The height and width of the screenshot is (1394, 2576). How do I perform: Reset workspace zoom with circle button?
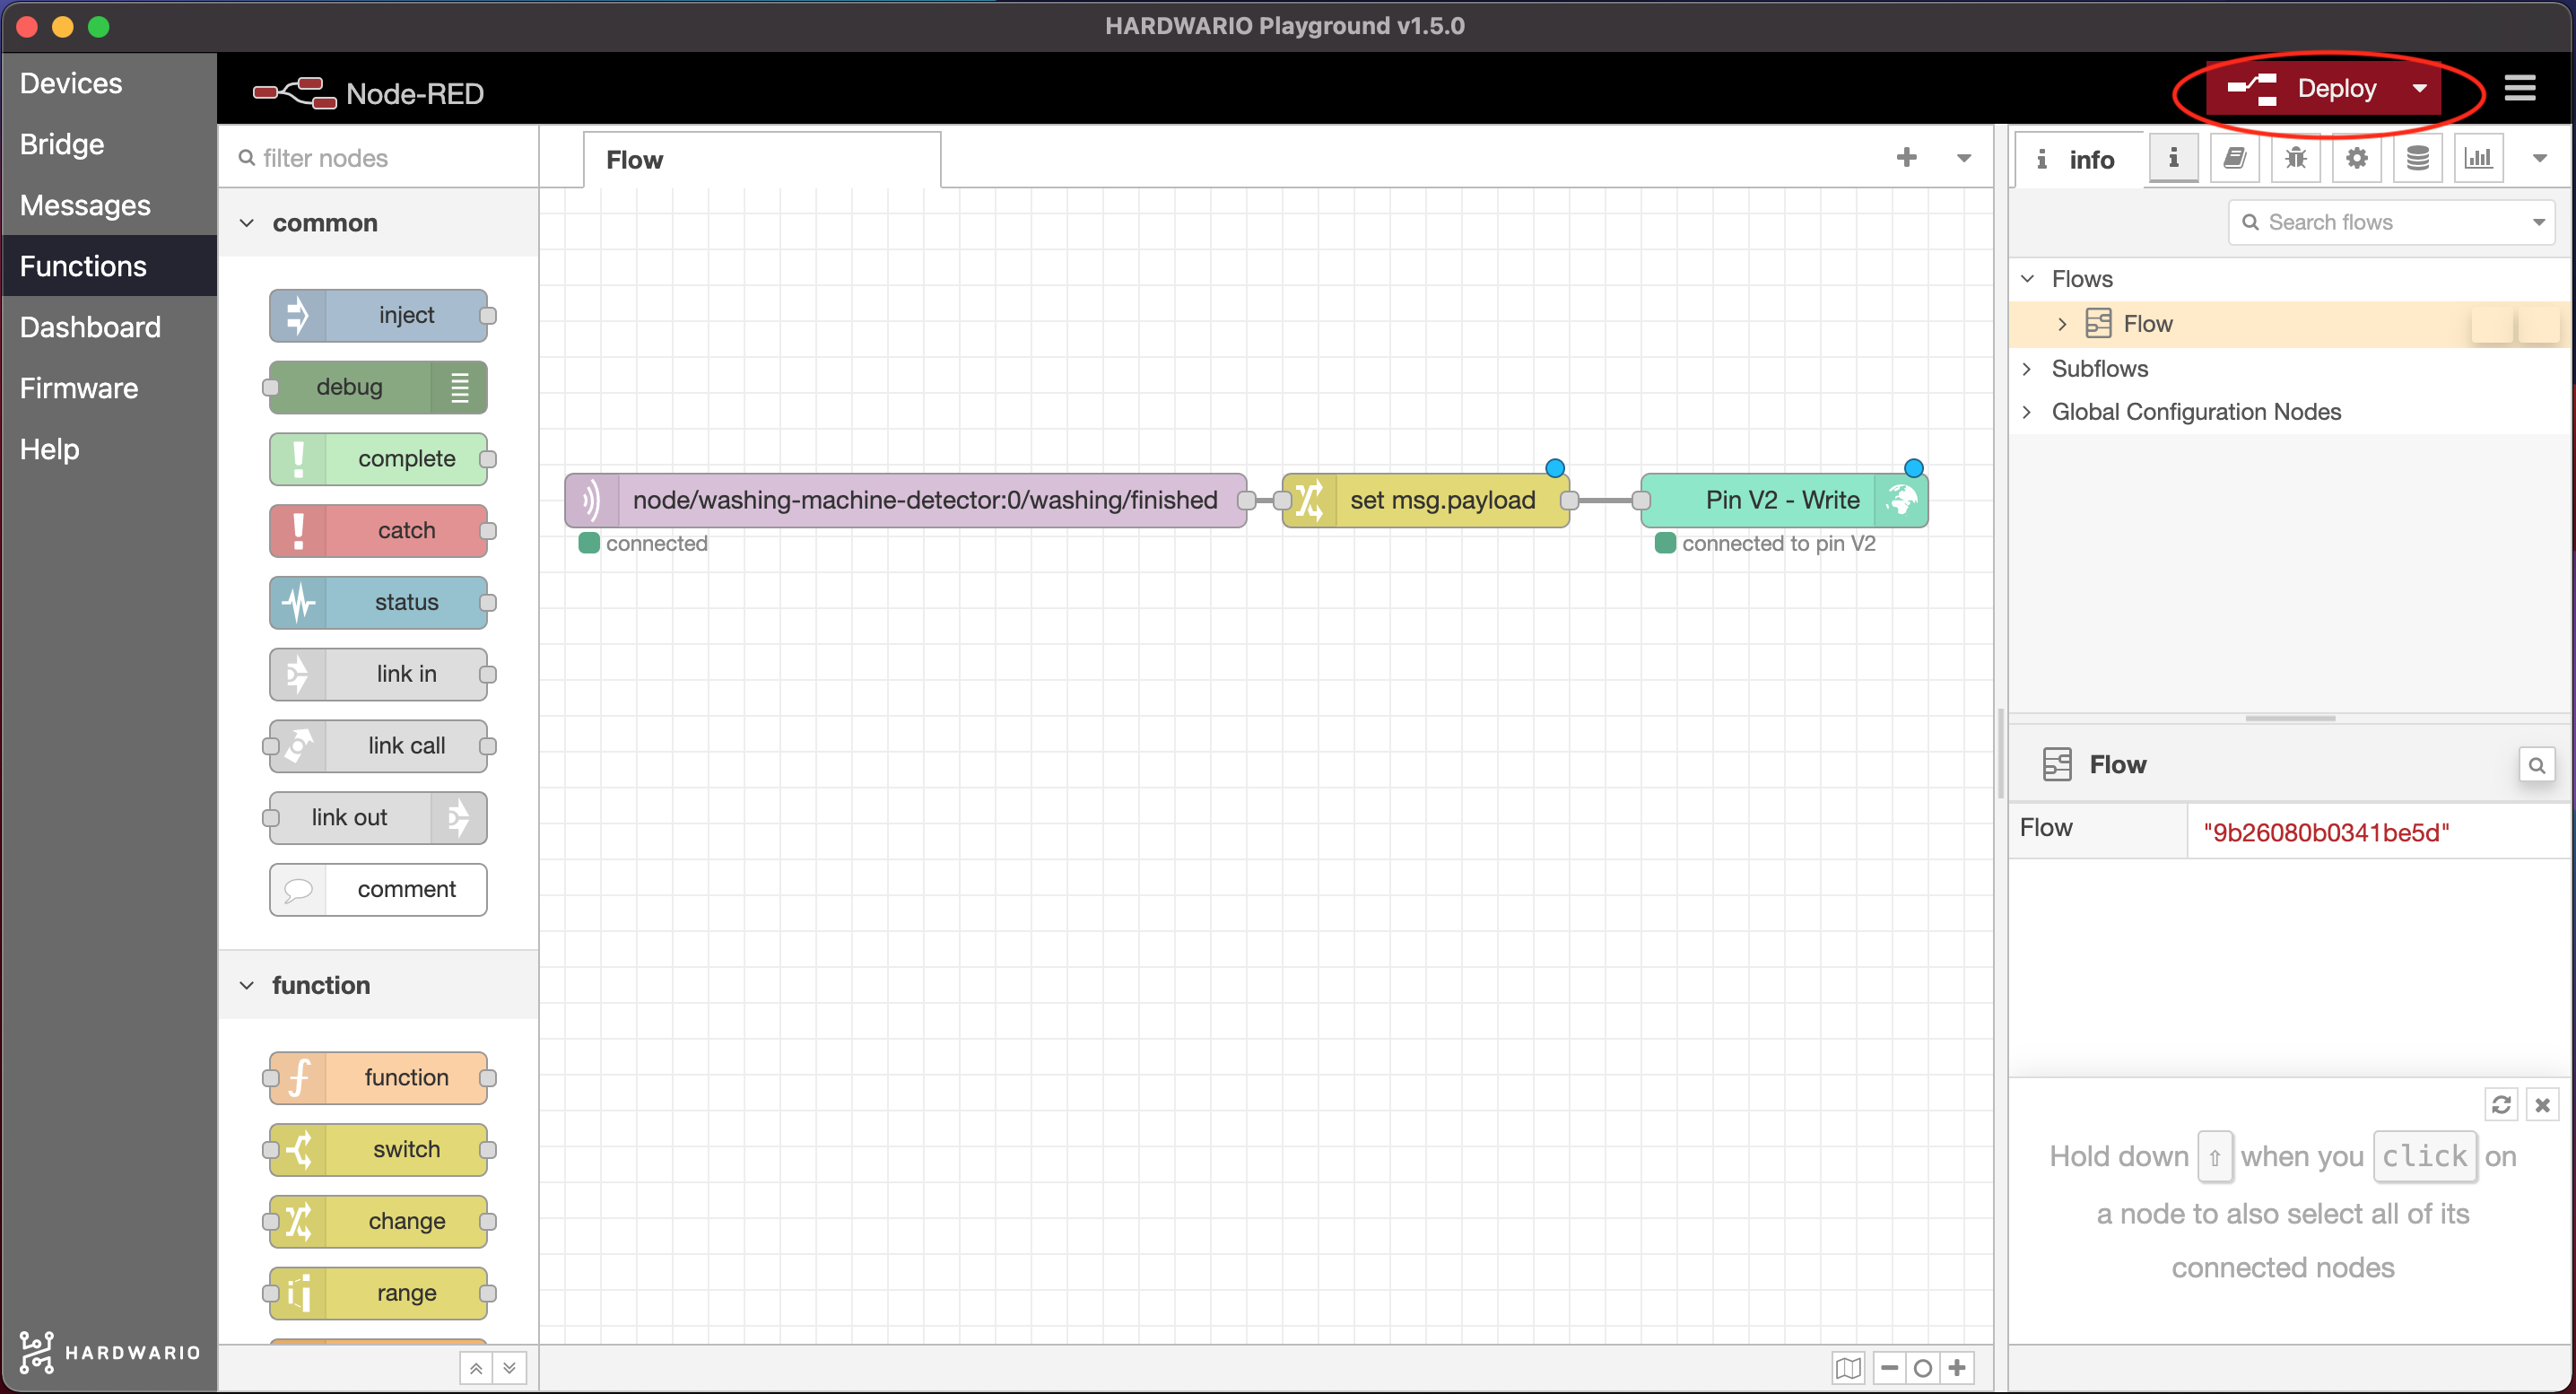[1923, 1368]
